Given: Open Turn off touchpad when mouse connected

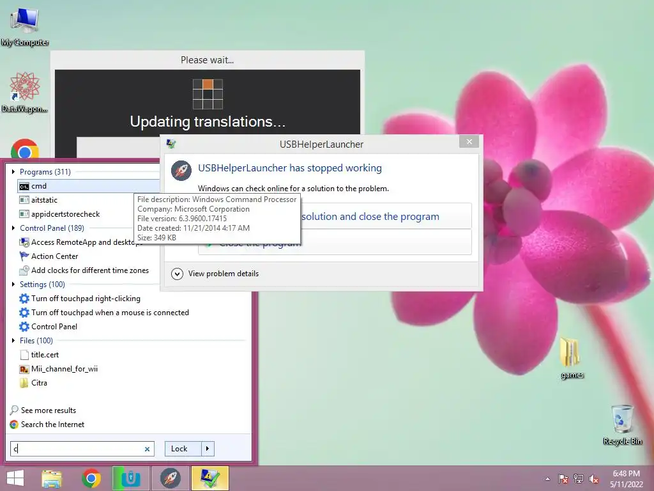Looking at the screenshot, I should click(x=104, y=312).
